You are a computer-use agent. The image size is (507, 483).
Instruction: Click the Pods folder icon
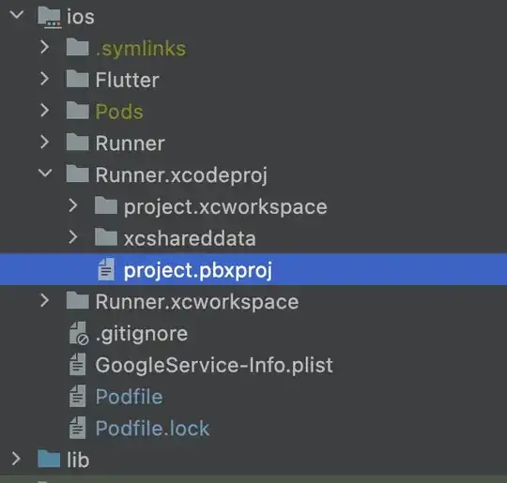(78, 110)
